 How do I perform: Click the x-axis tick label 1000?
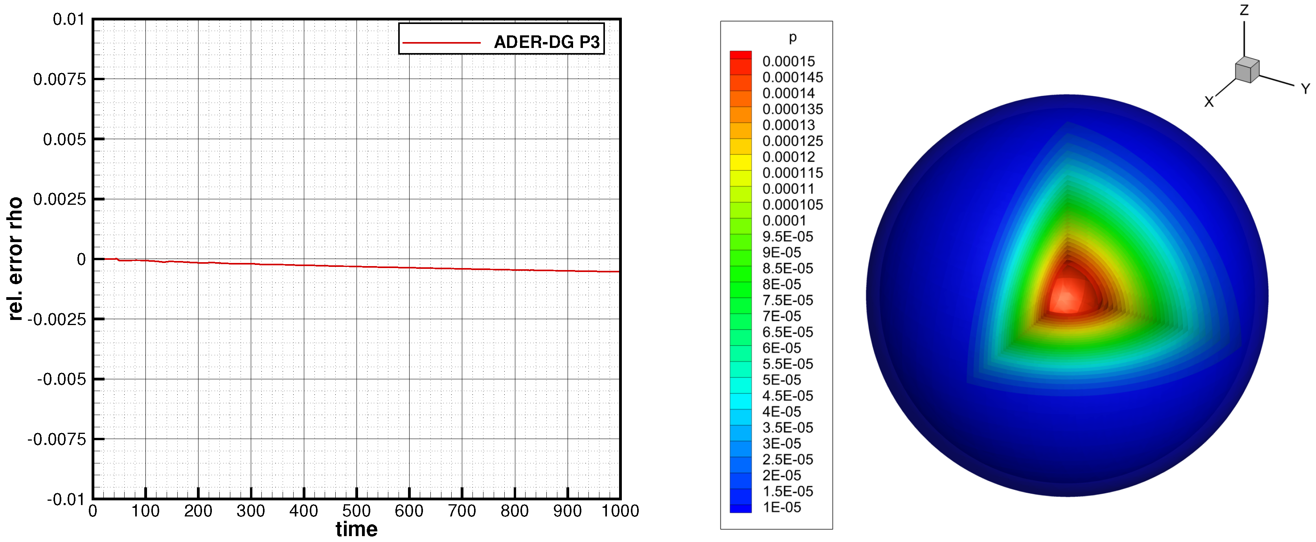(620, 511)
